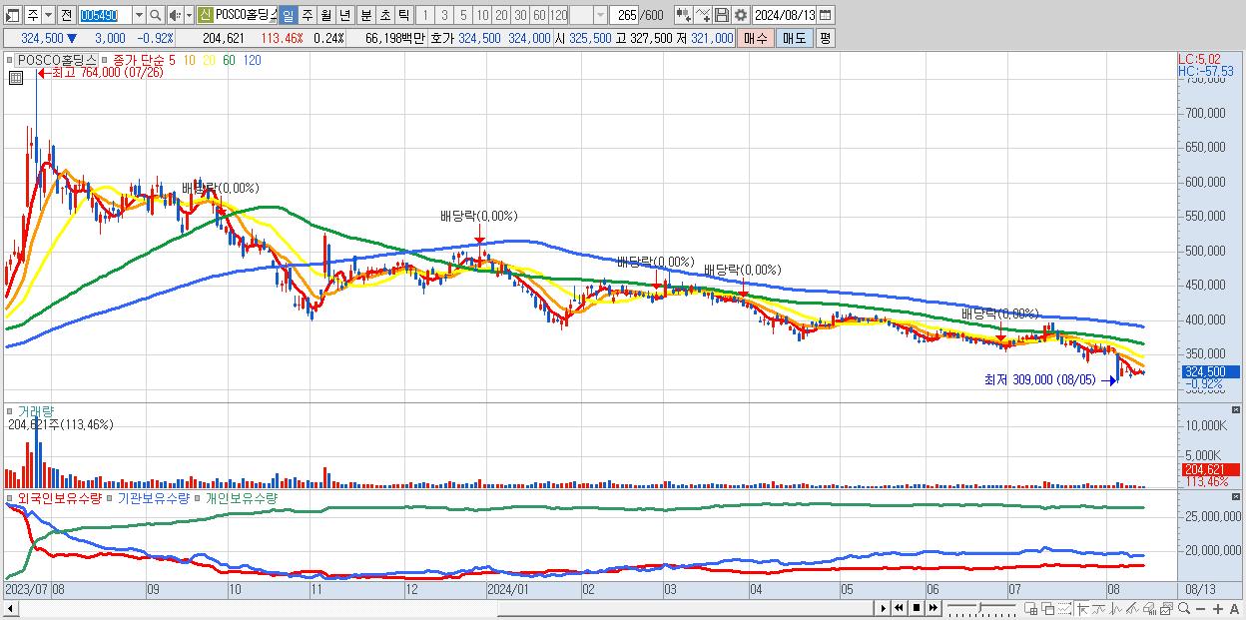This screenshot has height=620, width=1246.
Task: Click the eraser tool icon
Action: coord(1150,608)
